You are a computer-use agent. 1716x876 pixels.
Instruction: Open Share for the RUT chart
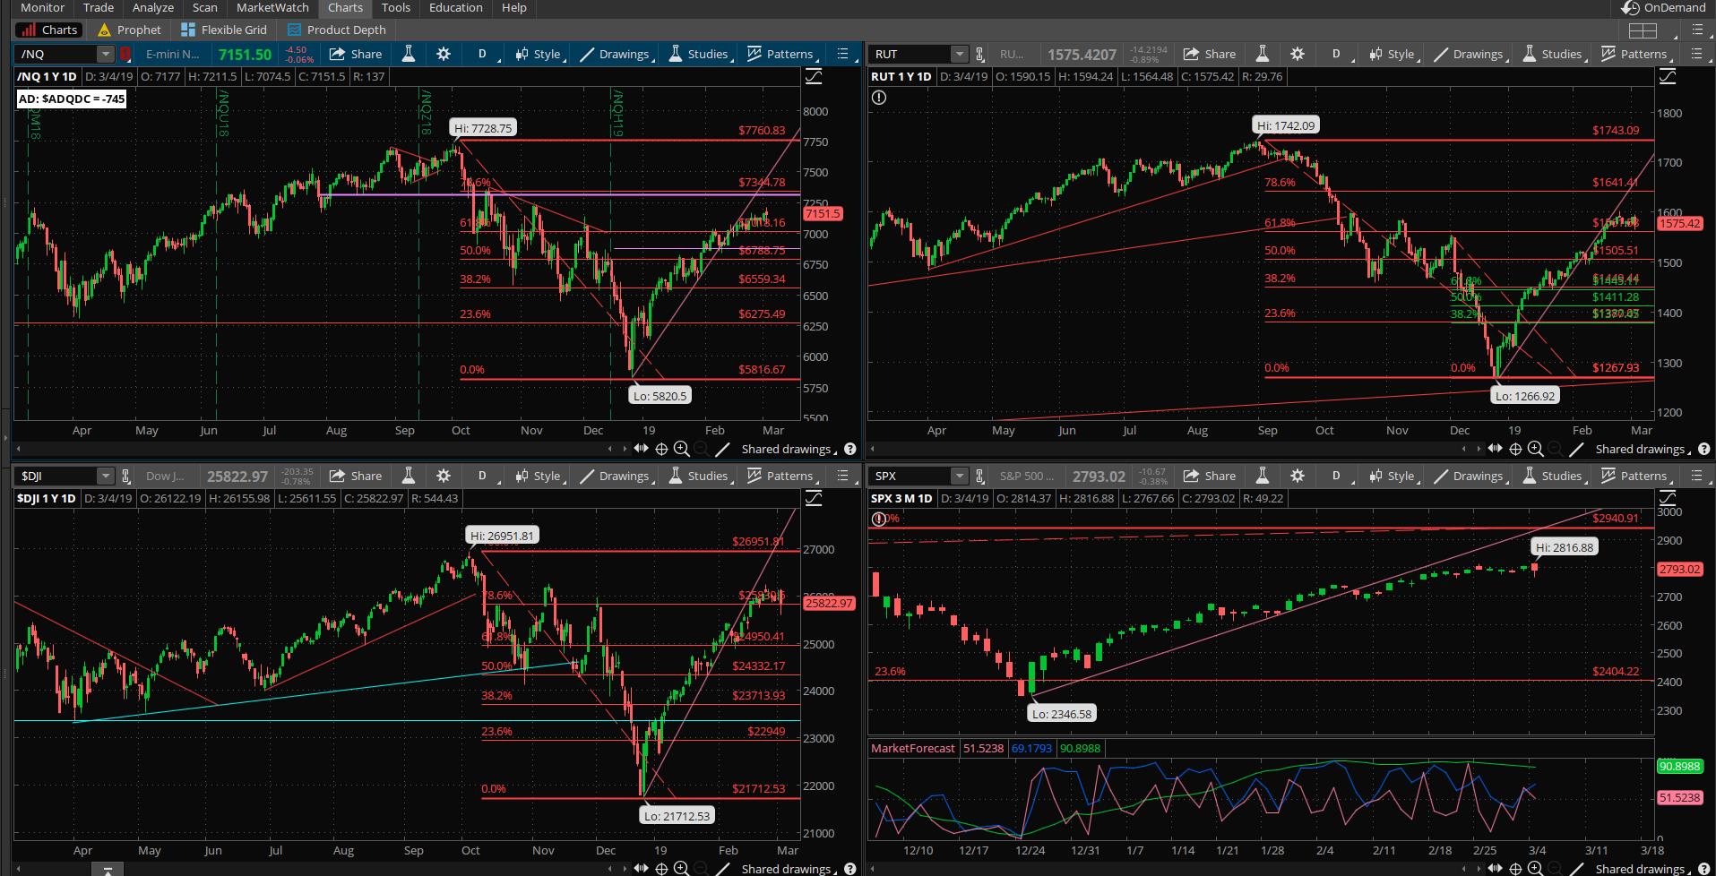pyautogui.click(x=1211, y=54)
